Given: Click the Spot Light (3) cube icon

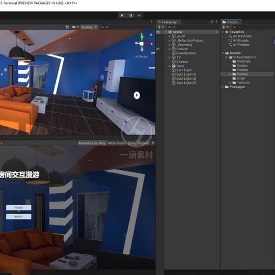Looking at the screenshot, I should click(174, 83).
